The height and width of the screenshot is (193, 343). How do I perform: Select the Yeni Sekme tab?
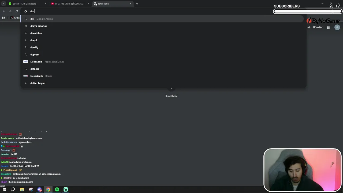click(113, 4)
